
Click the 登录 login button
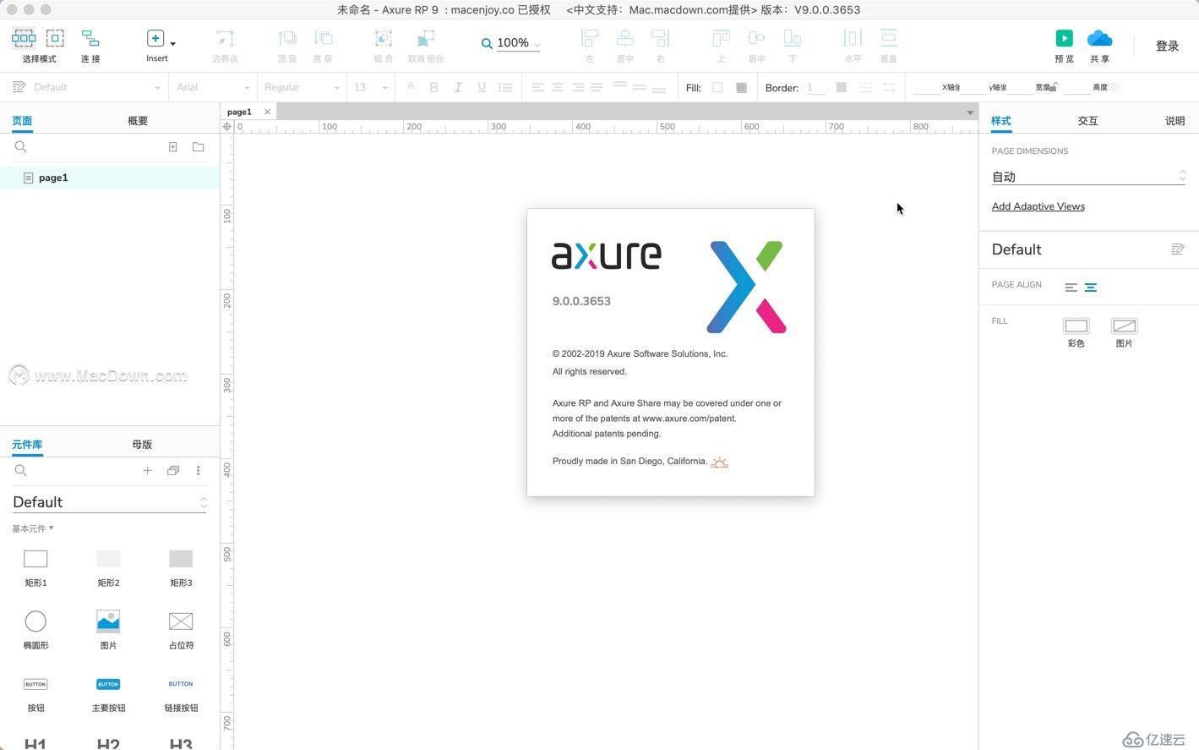pos(1167,46)
